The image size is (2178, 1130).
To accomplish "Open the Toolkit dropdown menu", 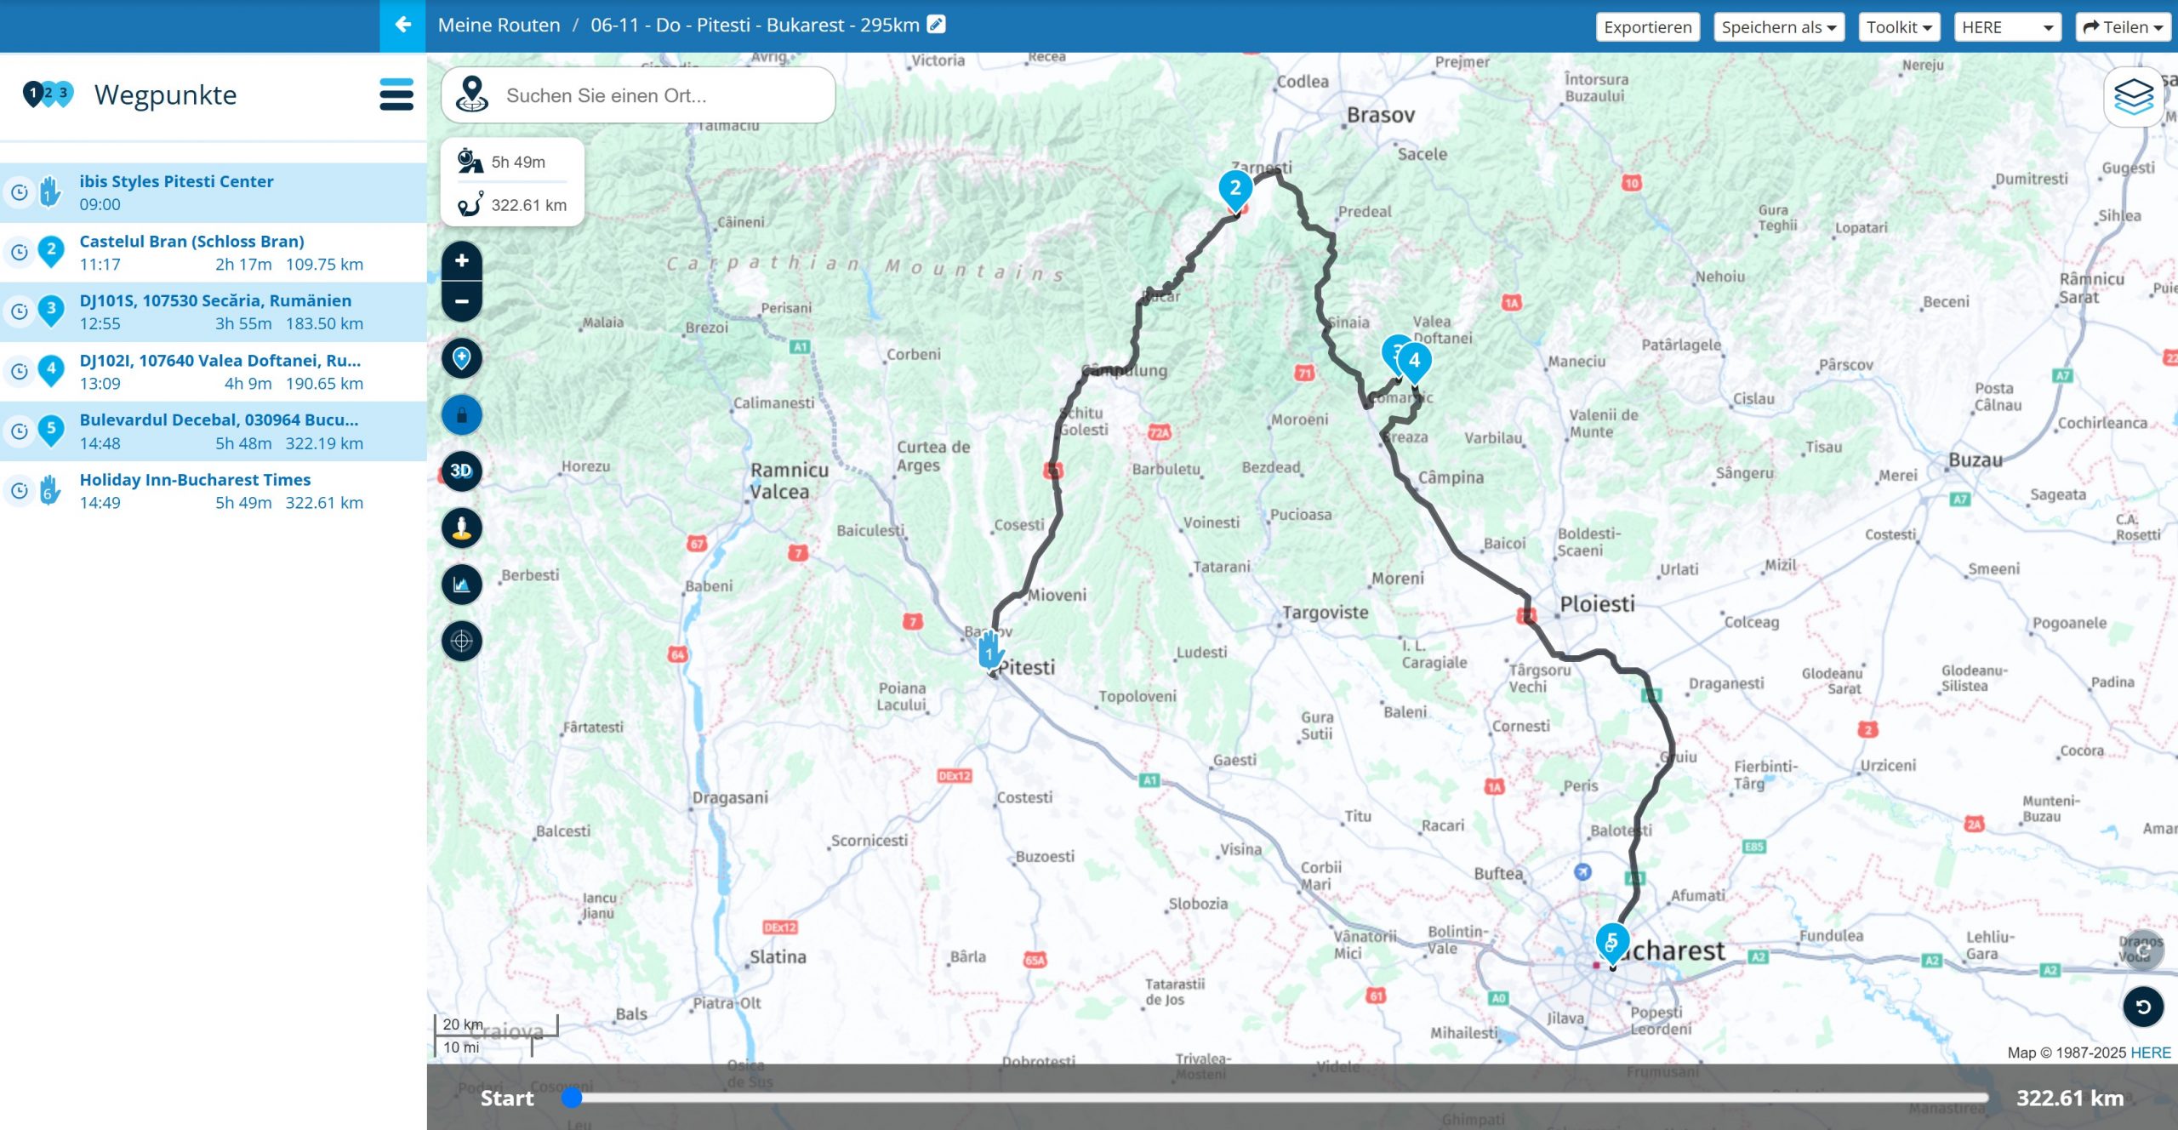I will [1898, 27].
